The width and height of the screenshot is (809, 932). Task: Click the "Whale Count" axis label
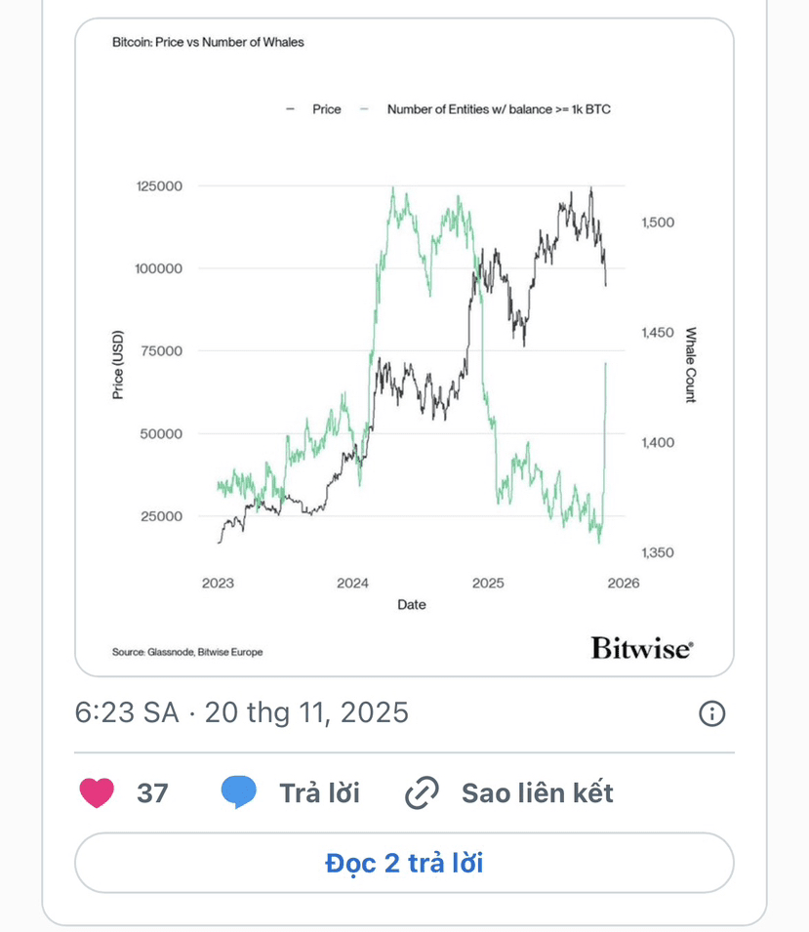(x=690, y=365)
